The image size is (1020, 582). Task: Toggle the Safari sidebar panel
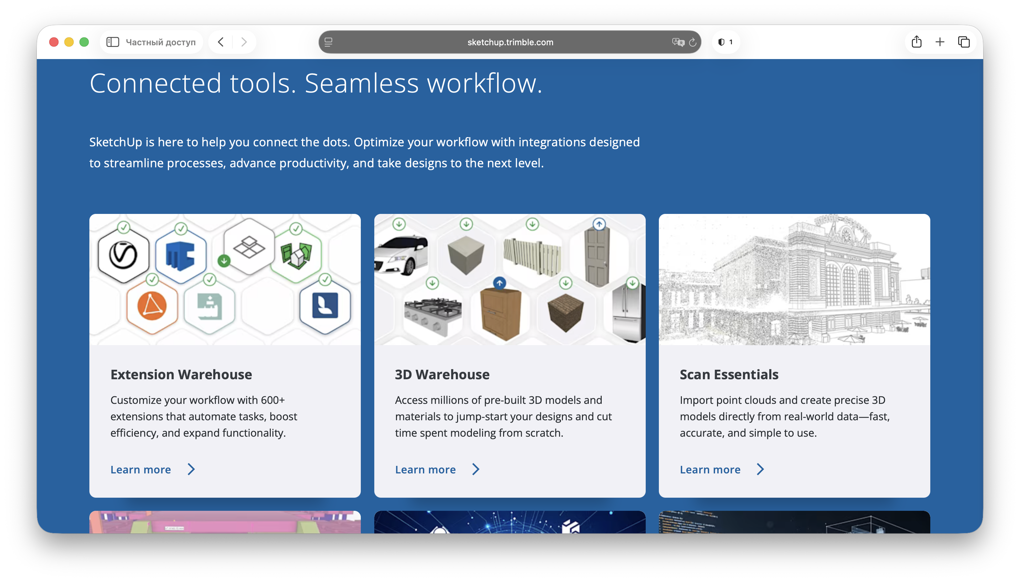pos(112,42)
